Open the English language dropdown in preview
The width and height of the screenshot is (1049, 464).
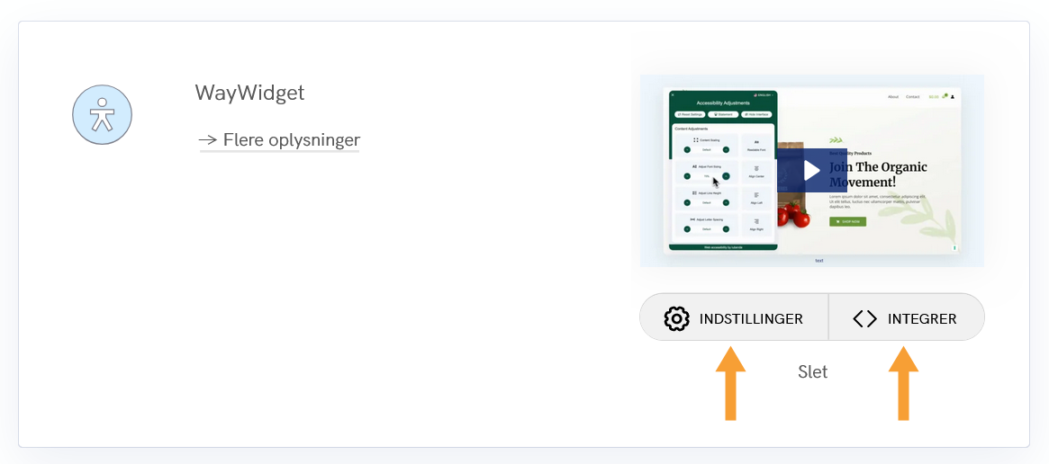tap(764, 94)
